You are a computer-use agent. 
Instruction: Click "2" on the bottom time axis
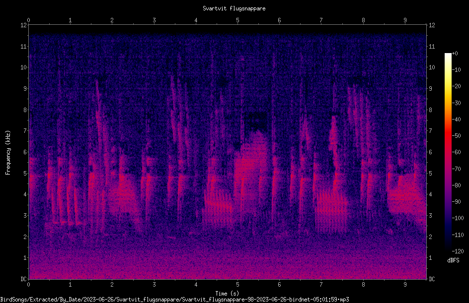click(112, 285)
